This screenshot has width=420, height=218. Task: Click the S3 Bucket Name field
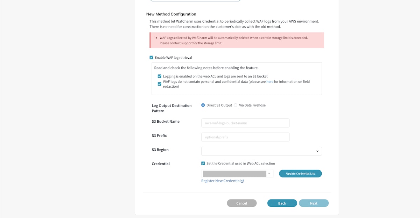pyautogui.click(x=245, y=123)
